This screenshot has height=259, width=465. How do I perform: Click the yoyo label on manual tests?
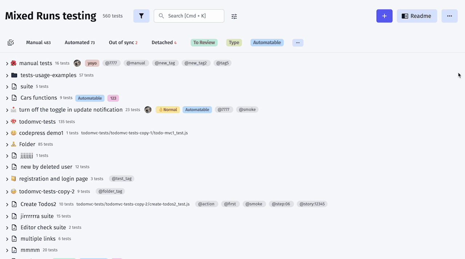pyautogui.click(x=92, y=63)
